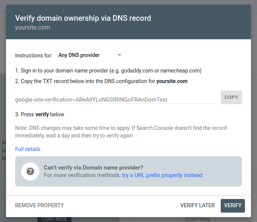257x222 pixels.
Task: Confirm ownership with the VERIFY button
Action: [232, 206]
